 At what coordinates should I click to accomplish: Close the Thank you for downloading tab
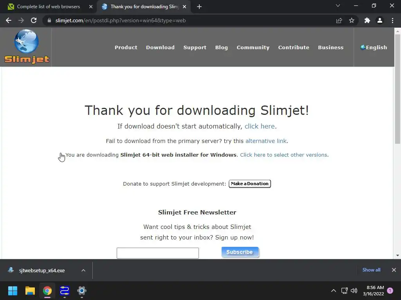pyautogui.click(x=184, y=7)
